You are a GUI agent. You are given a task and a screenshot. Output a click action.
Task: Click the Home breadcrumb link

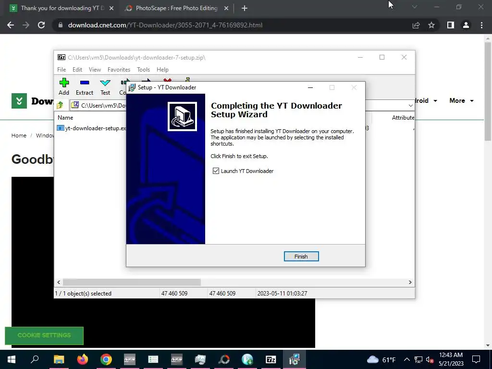(x=19, y=135)
